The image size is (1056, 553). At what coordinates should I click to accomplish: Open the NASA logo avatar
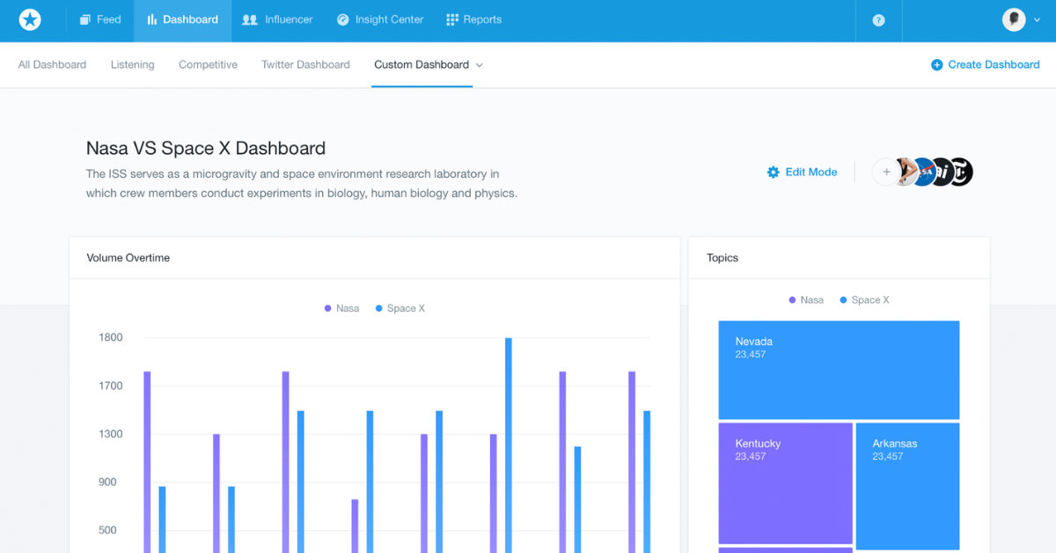click(922, 172)
